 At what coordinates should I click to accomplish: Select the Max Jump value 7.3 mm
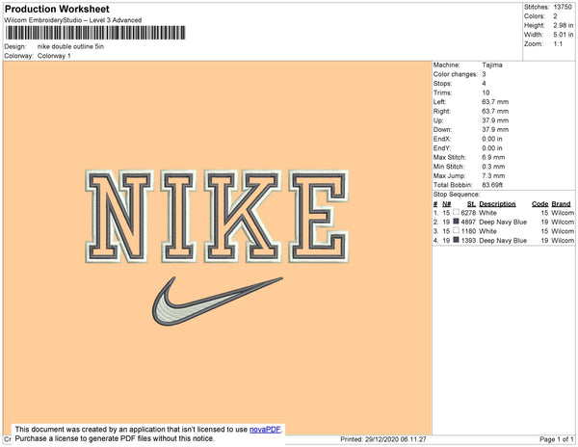coord(493,175)
